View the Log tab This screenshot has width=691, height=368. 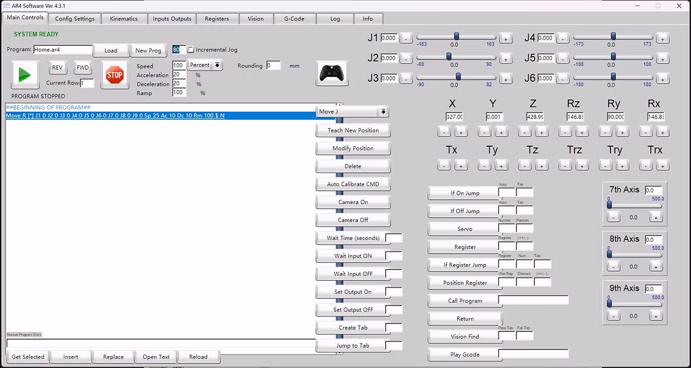(x=335, y=19)
